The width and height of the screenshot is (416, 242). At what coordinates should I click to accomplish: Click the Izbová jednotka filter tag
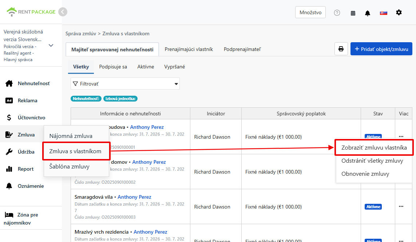(x=120, y=99)
